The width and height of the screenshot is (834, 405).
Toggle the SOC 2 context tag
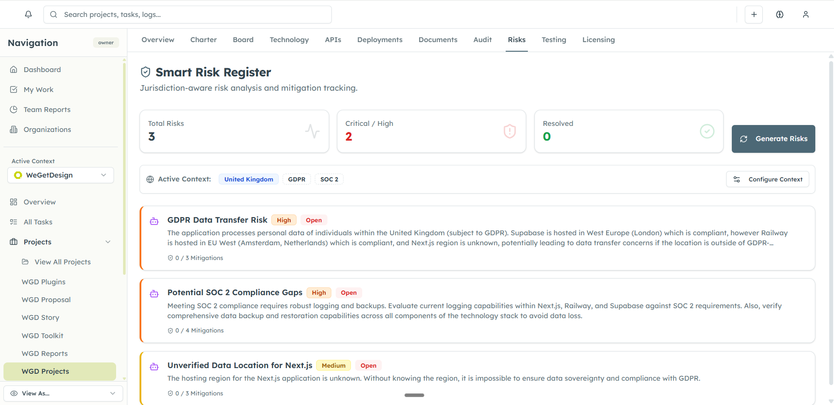[x=329, y=179]
